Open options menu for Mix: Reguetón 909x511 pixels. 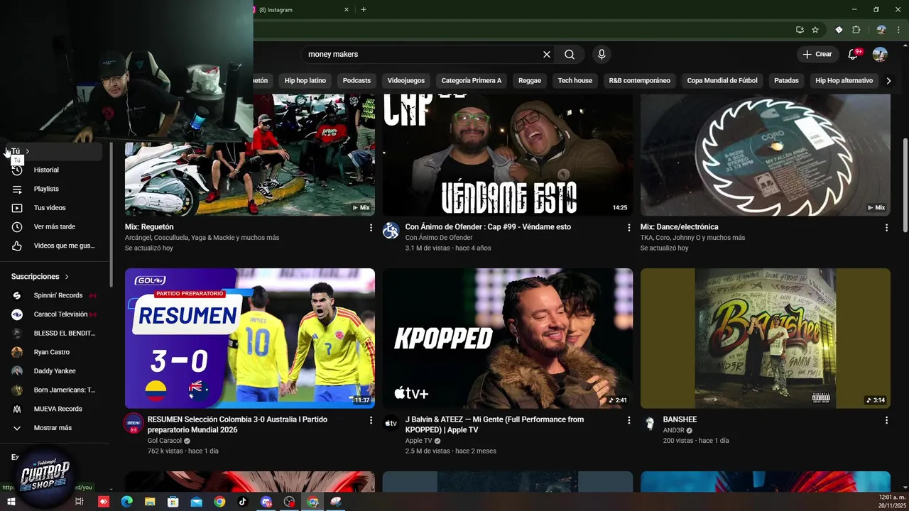(370, 227)
